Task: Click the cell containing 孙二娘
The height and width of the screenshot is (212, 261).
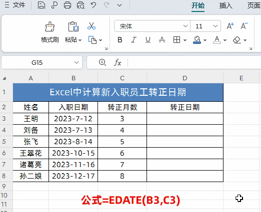Action: coord(31,176)
